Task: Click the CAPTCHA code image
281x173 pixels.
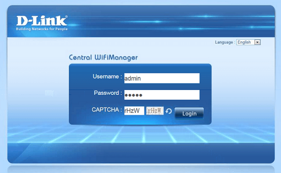Action: (155, 111)
